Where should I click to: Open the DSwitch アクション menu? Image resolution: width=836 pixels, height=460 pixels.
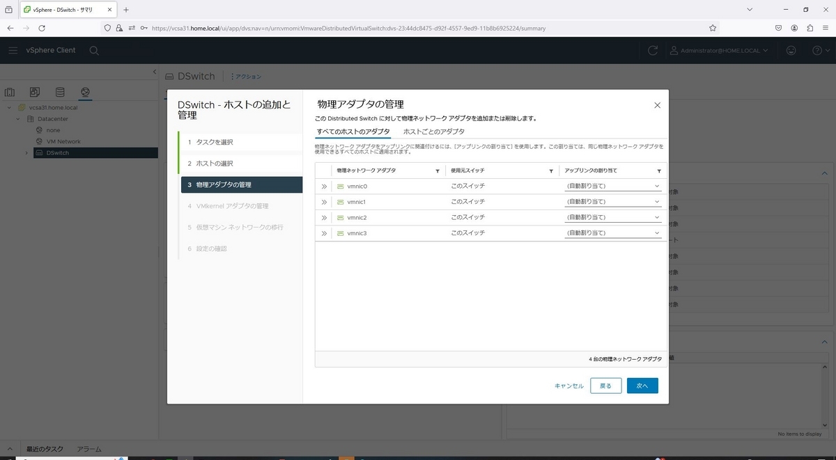pyautogui.click(x=246, y=77)
